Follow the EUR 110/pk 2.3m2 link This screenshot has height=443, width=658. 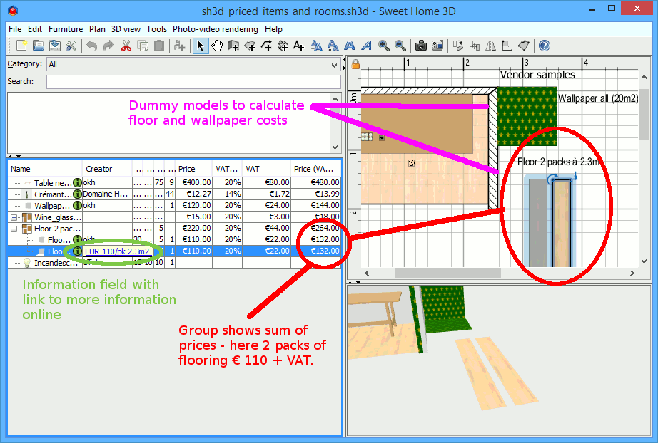click(117, 251)
